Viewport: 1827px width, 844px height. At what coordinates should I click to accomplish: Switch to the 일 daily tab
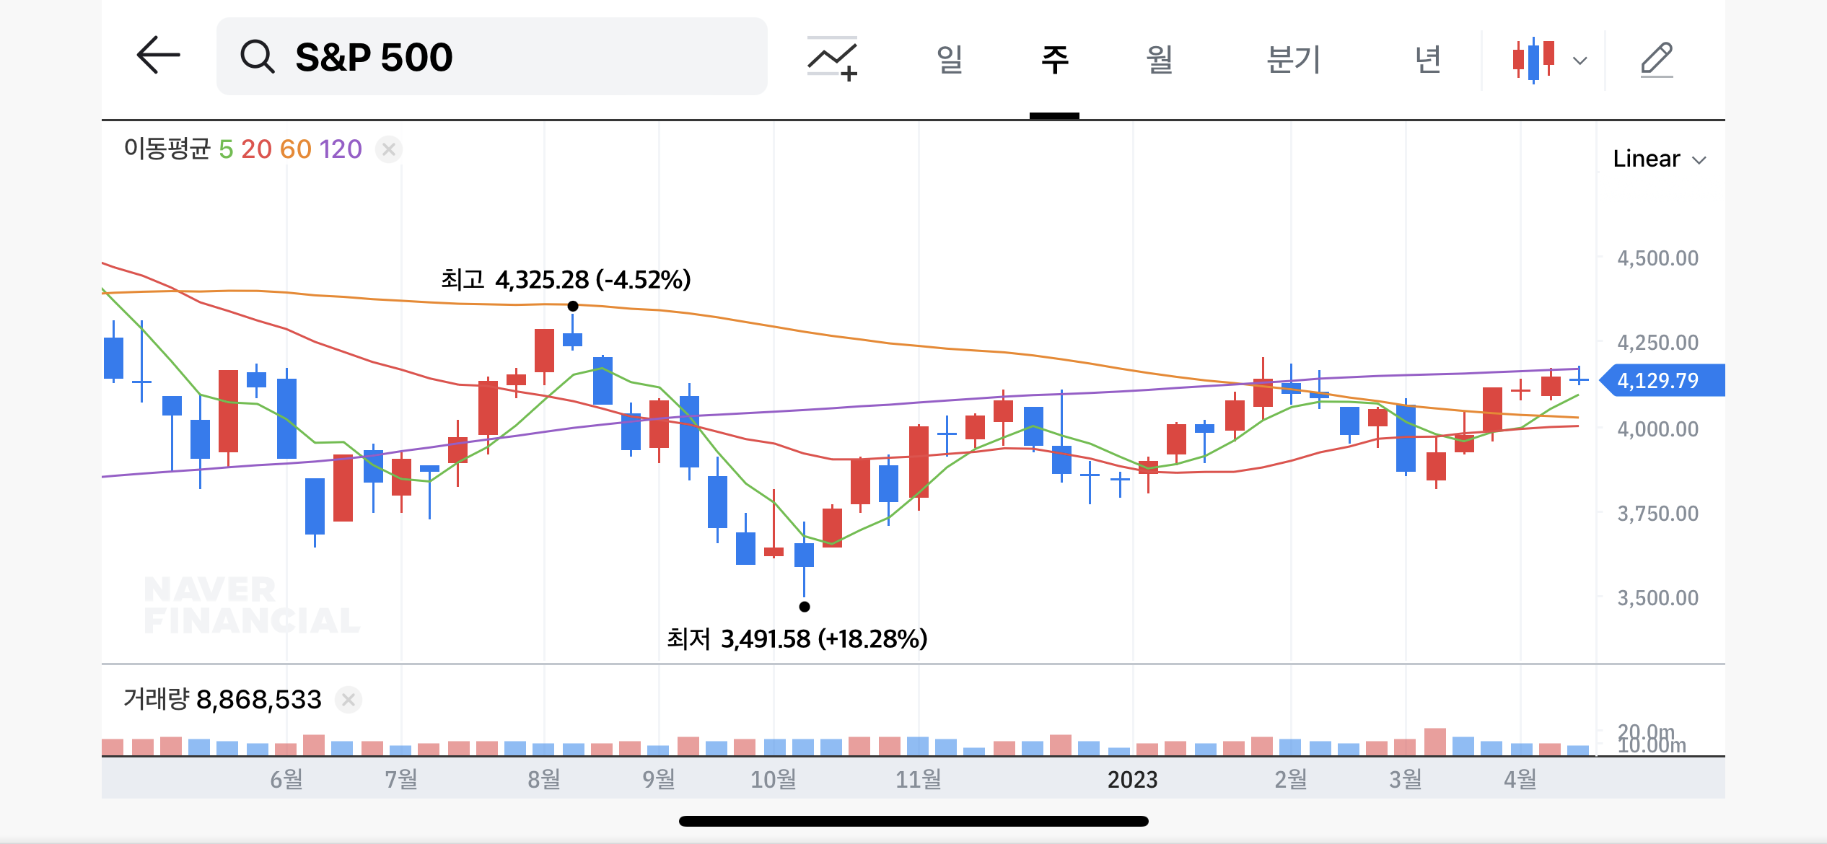pos(950,59)
